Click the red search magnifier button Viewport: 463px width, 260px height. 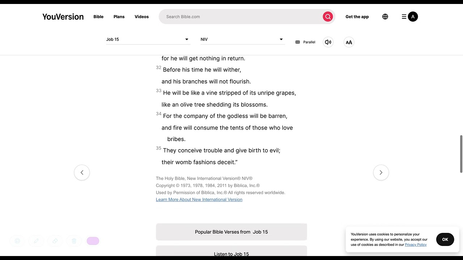[328, 17]
